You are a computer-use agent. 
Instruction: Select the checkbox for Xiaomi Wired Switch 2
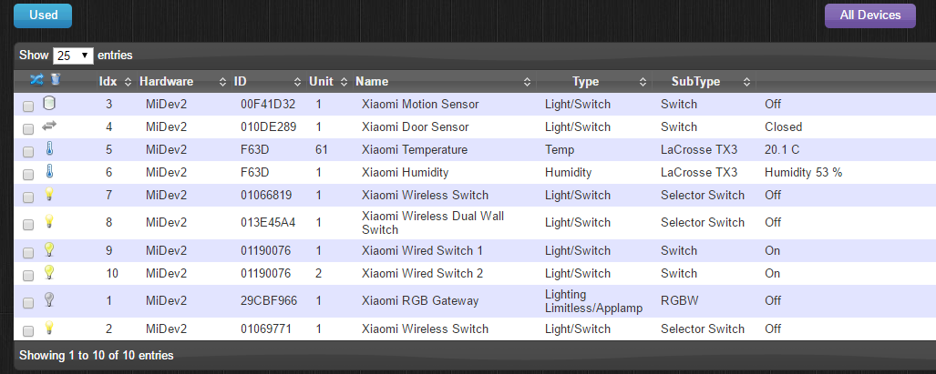[28, 275]
